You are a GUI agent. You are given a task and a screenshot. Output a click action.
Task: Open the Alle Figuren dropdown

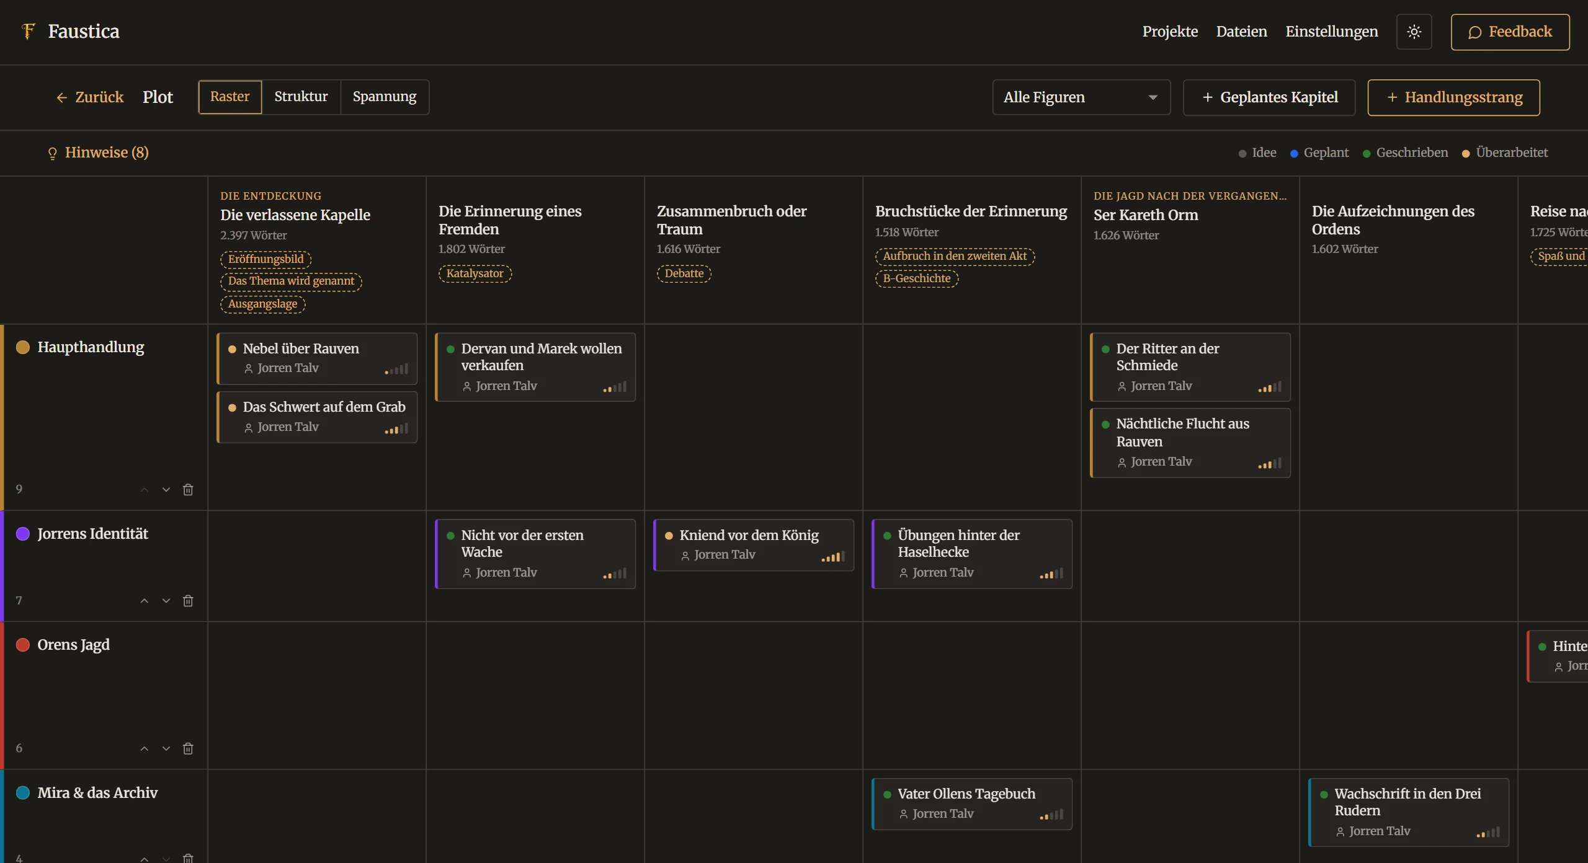(x=1081, y=97)
